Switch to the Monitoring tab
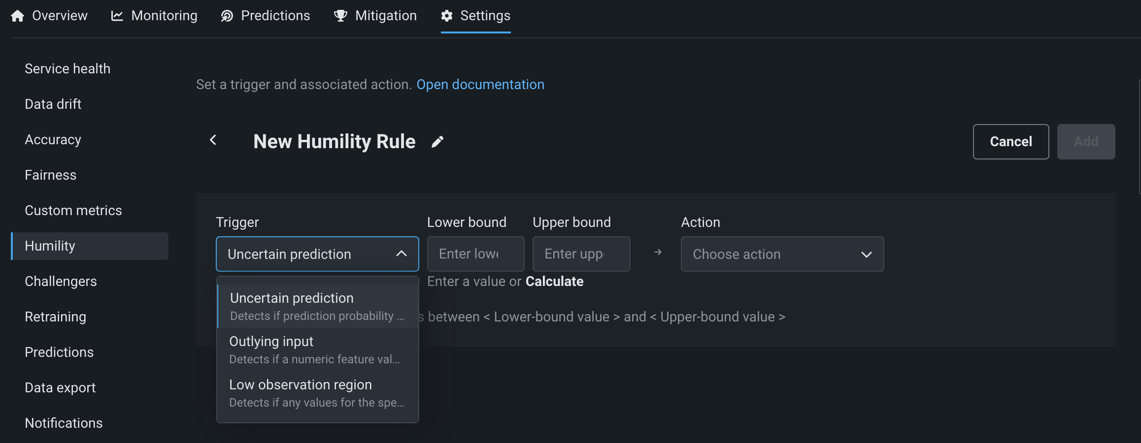Viewport: 1141px width, 443px height. (164, 16)
